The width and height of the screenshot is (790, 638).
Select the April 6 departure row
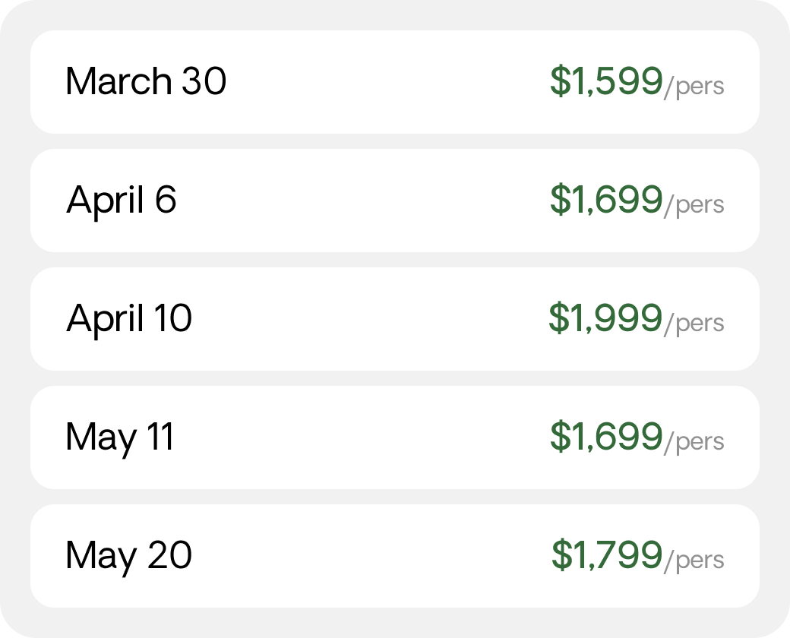coord(395,200)
